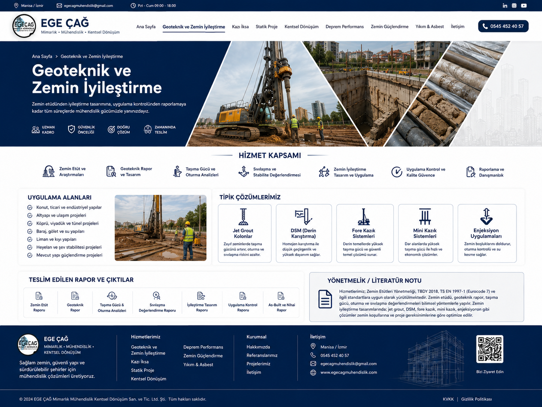Click the email address in the top bar
The width and height of the screenshot is (542, 407).
click(88, 6)
